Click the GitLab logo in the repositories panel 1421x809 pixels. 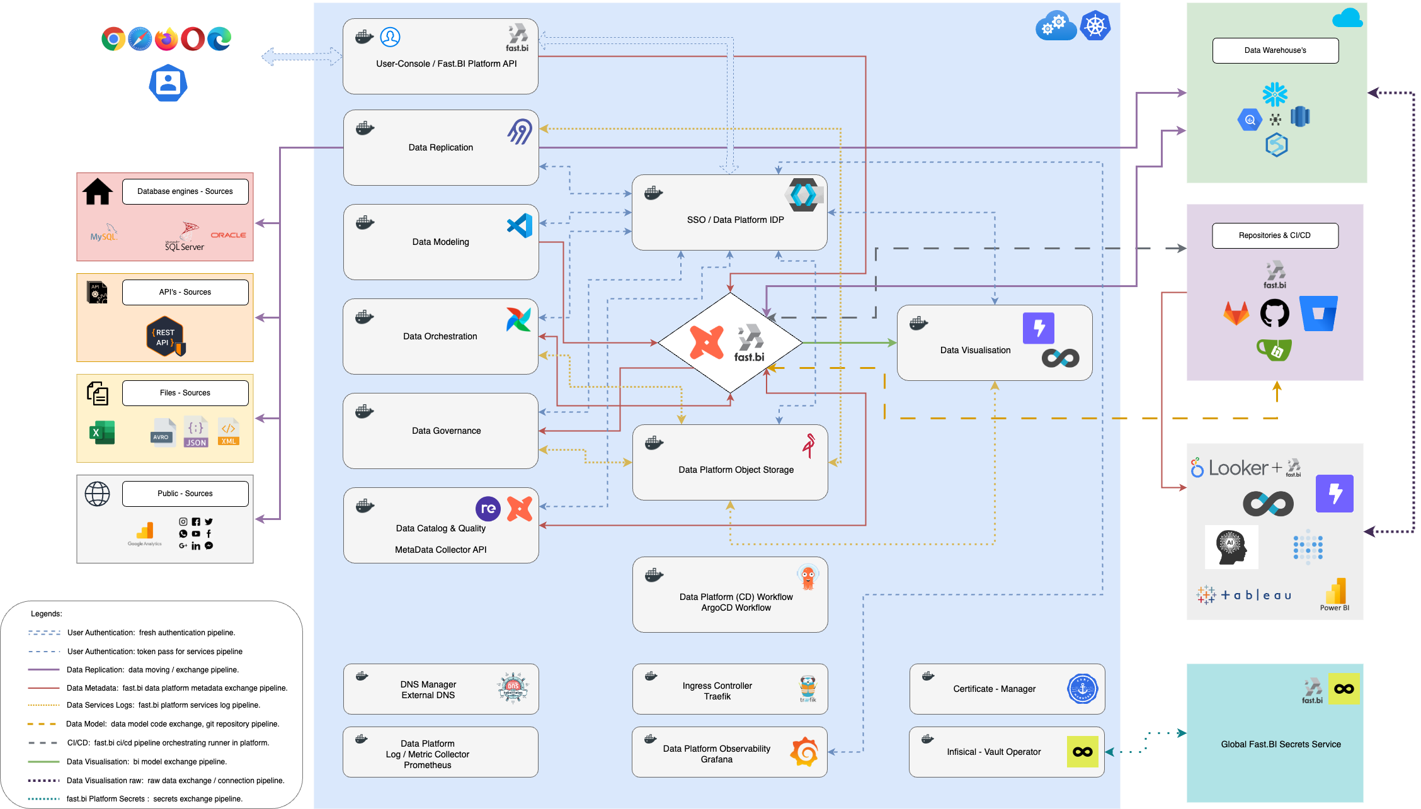[x=1237, y=313]
